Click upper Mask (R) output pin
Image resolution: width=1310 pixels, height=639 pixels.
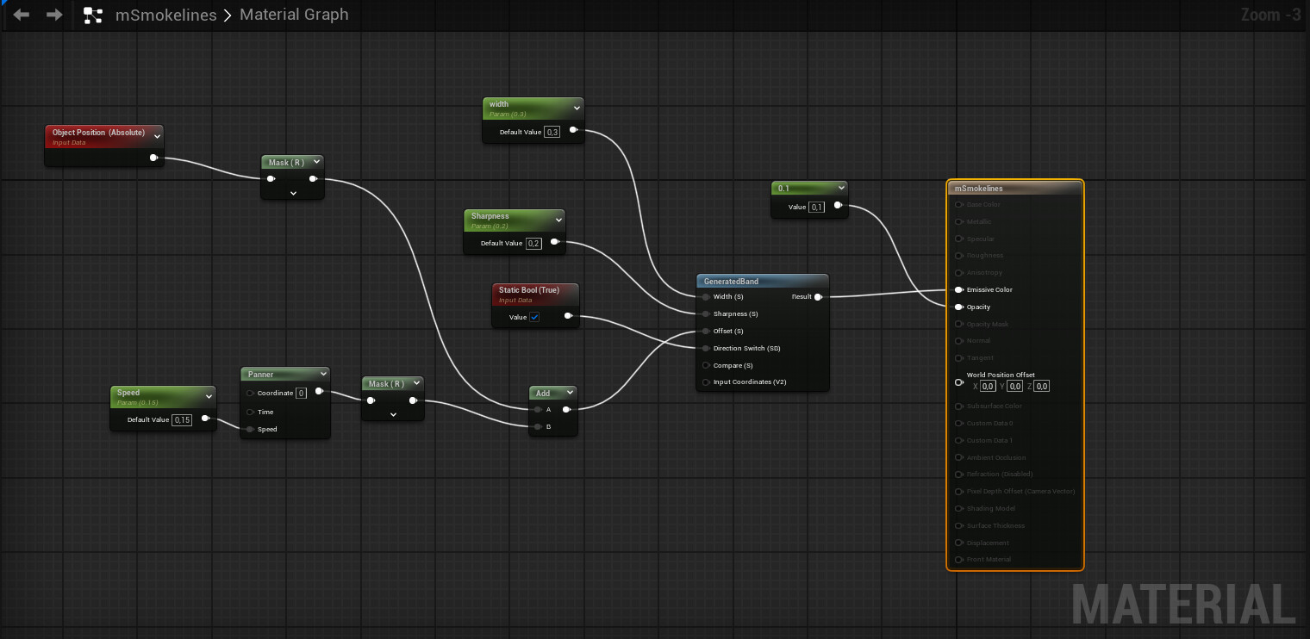[314, 179]
